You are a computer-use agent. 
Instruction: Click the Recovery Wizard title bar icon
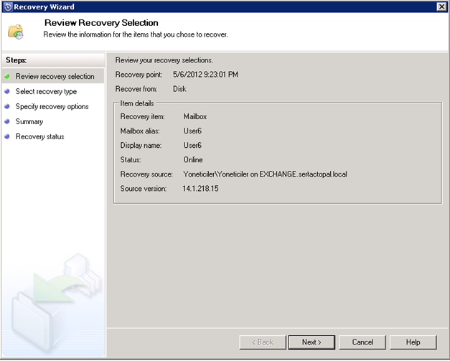click(8, 6)
